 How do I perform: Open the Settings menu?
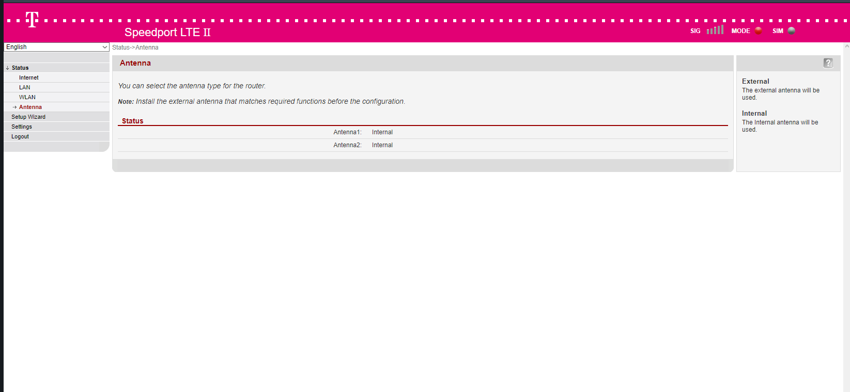(22, 127)
